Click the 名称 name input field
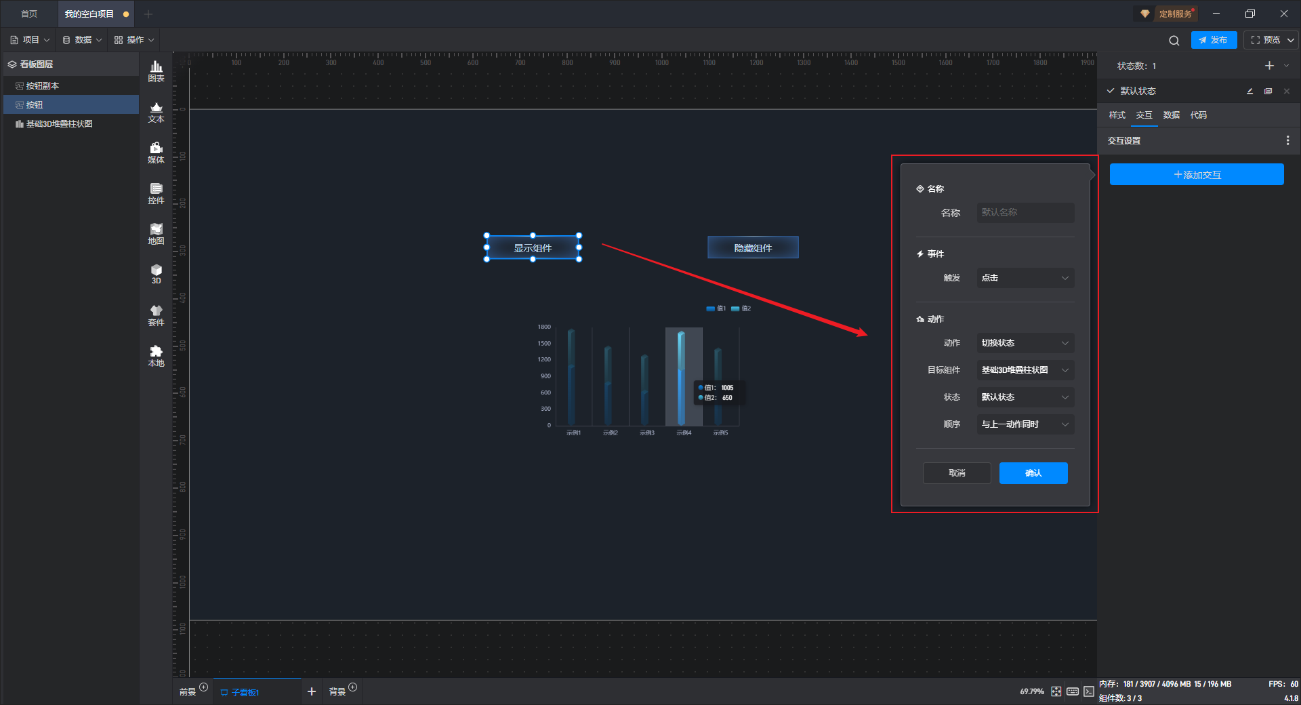 pyautogui.click(x=1025, y=213)
